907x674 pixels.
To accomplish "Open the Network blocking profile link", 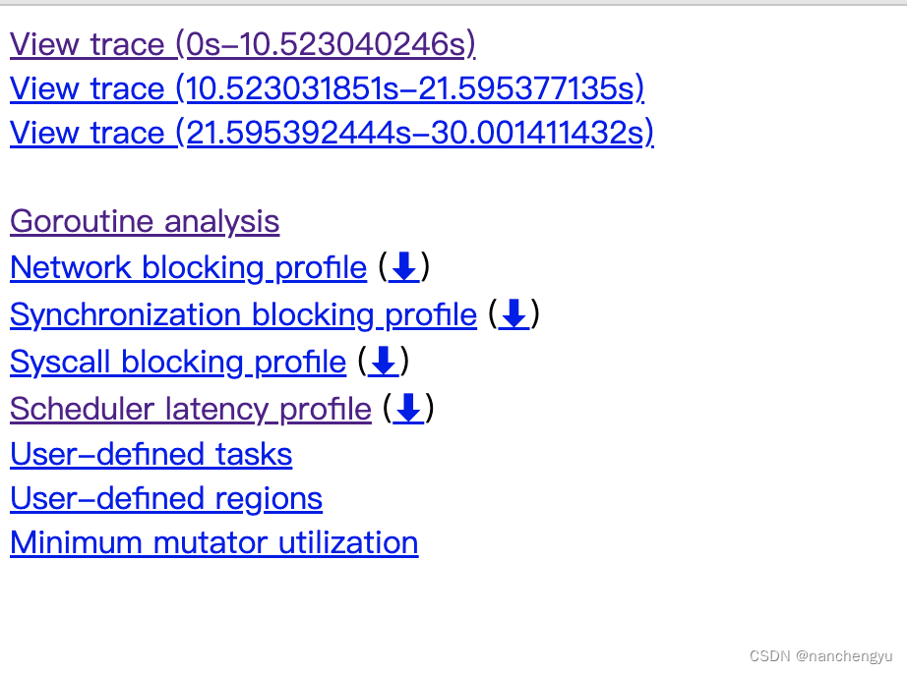I will tap(188, 267).
